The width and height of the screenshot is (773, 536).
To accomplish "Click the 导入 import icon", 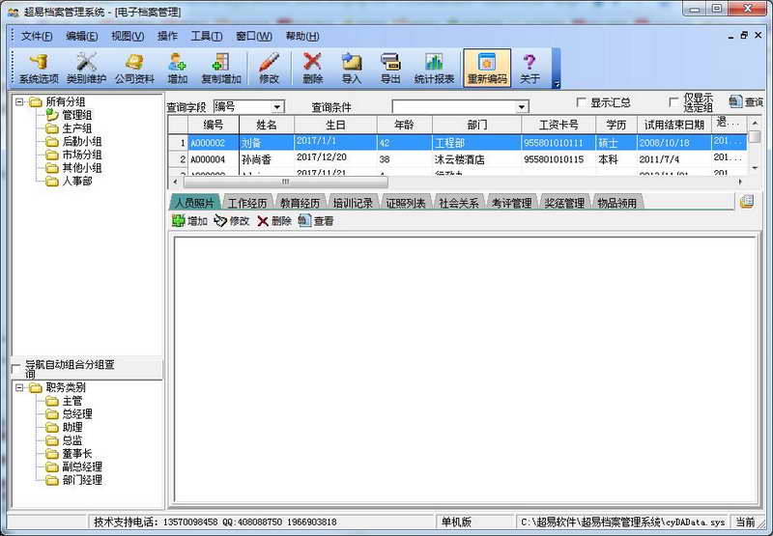I will (x=352, y=68).
